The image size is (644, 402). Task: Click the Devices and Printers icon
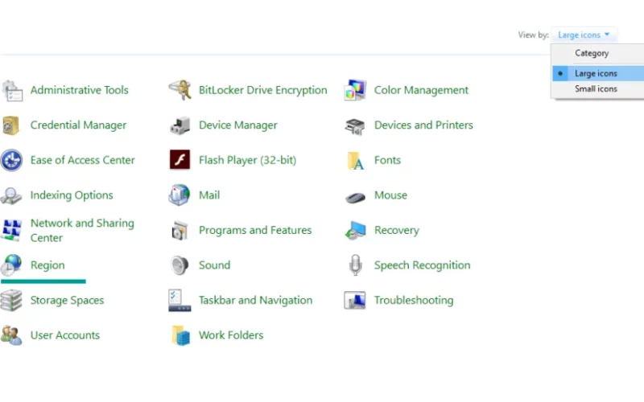pos(355,126)
